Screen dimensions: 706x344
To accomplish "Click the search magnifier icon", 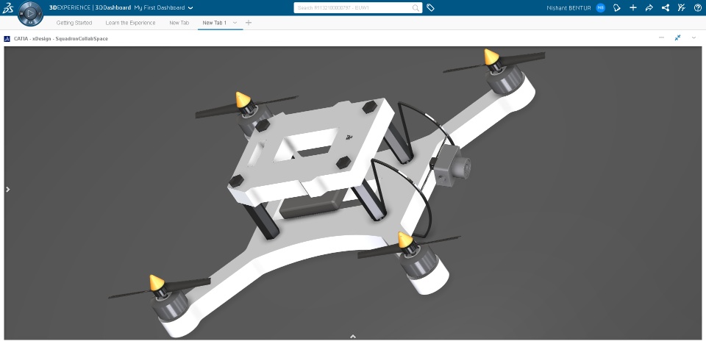I will pyautogui.click(x=416, y=7).
